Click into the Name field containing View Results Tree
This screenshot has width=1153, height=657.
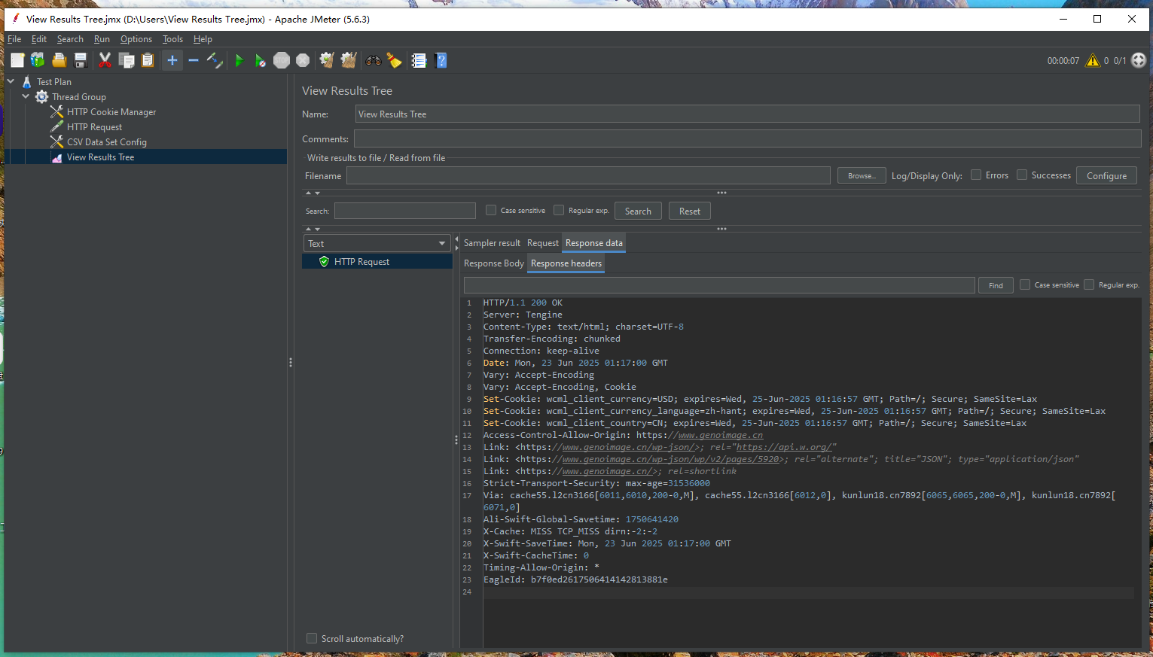(747, 114)
